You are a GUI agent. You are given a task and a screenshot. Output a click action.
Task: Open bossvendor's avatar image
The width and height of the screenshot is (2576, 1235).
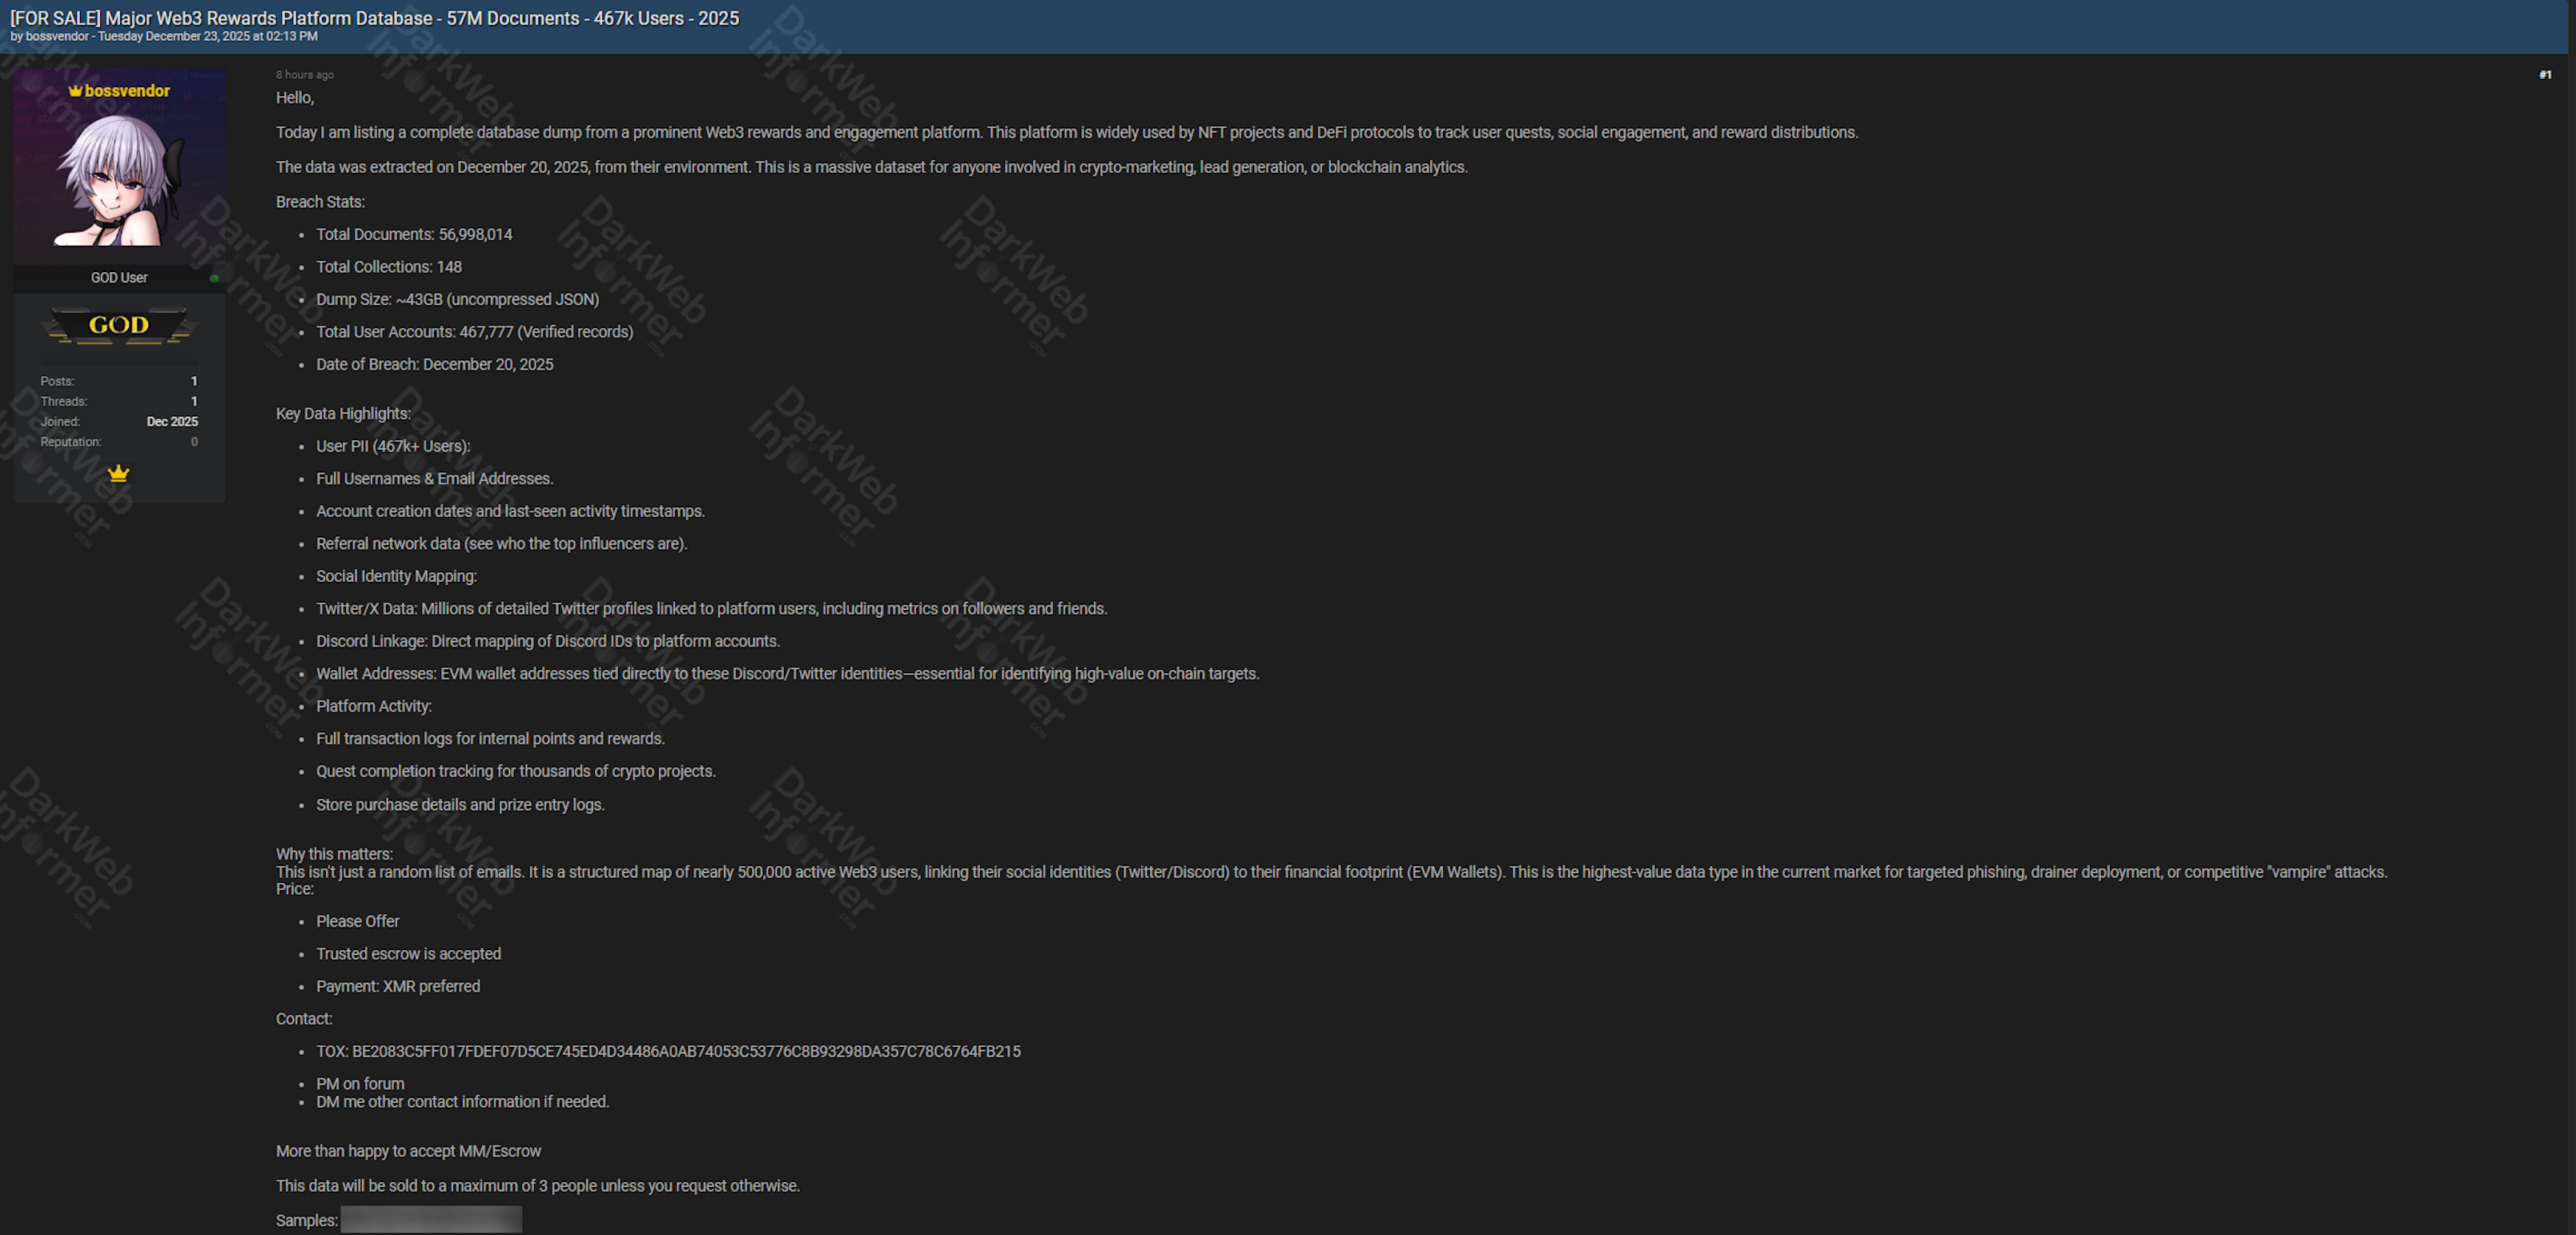pos(119,174)
